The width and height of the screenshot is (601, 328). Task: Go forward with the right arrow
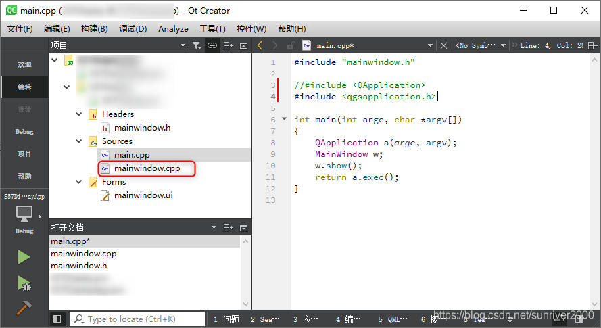tap(275, 46)
